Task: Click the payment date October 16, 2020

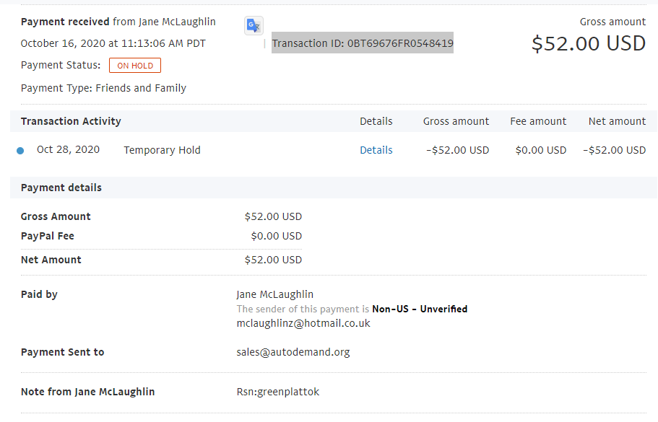Action: [x=113, y=43]
